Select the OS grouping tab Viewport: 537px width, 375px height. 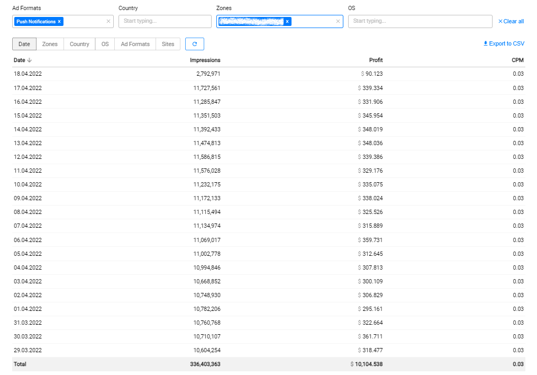(x=105, y=44)
